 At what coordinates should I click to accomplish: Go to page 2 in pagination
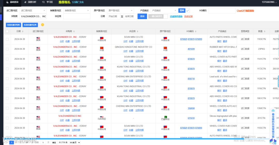(x=16, y=142)
